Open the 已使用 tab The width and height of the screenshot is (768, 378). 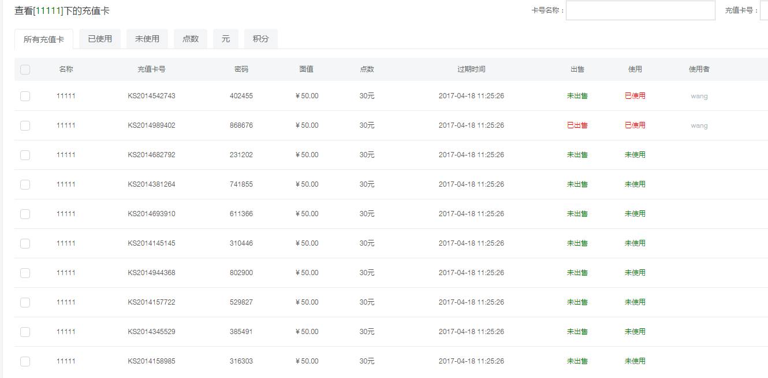tap(100, 39)
